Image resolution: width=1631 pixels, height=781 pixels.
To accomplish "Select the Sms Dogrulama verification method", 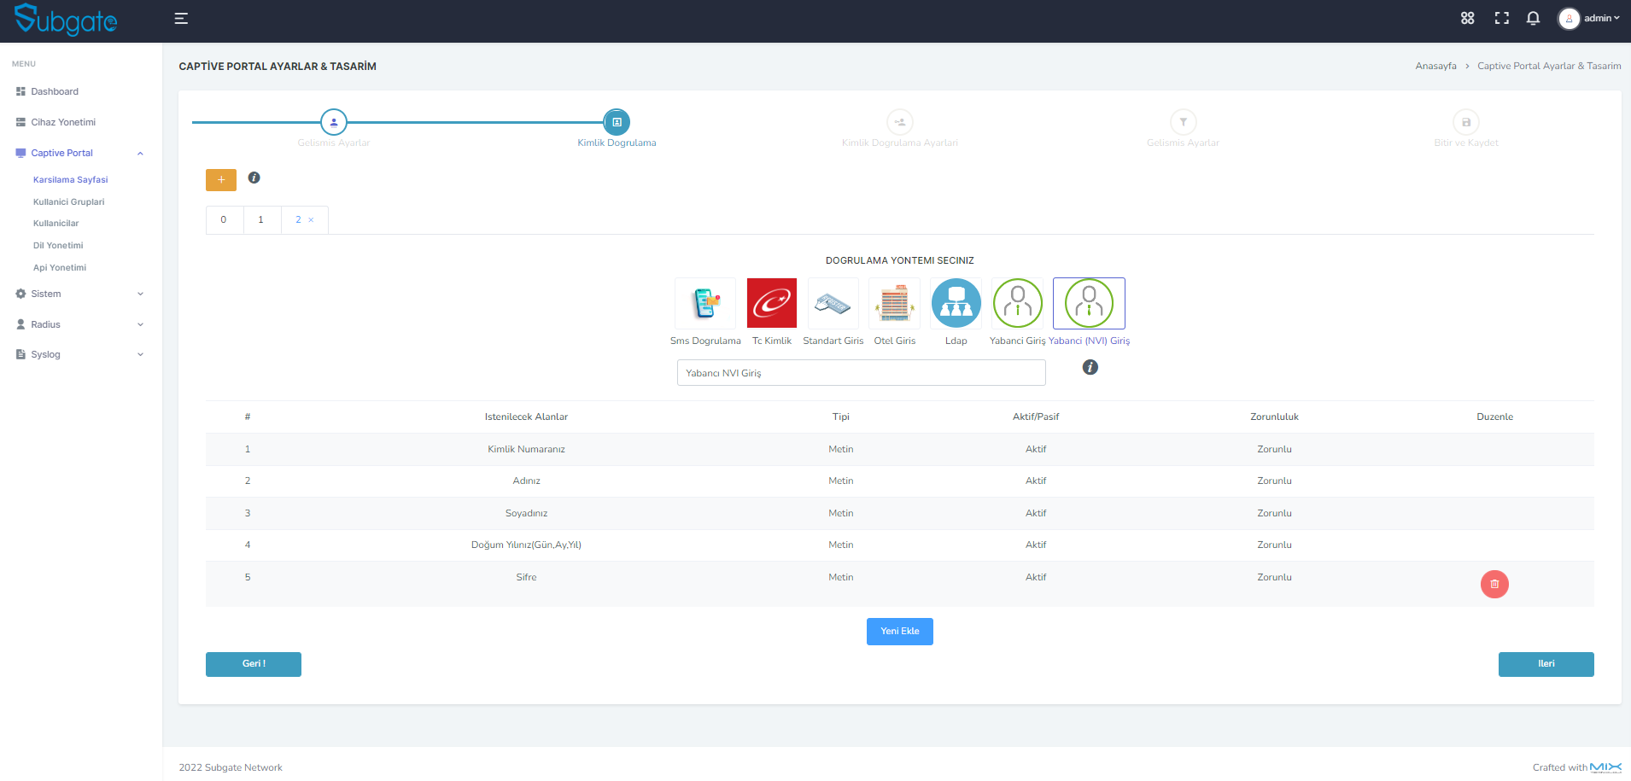I will coord(705,303).
